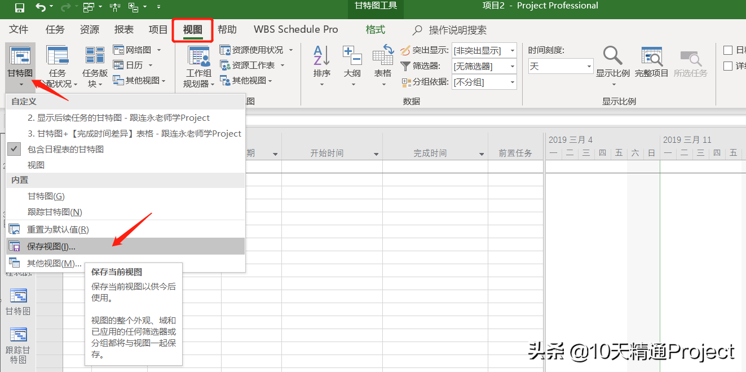The image size is (746, 372).
Task: Select 甘特图(G) built-in view
Action: 125,196
